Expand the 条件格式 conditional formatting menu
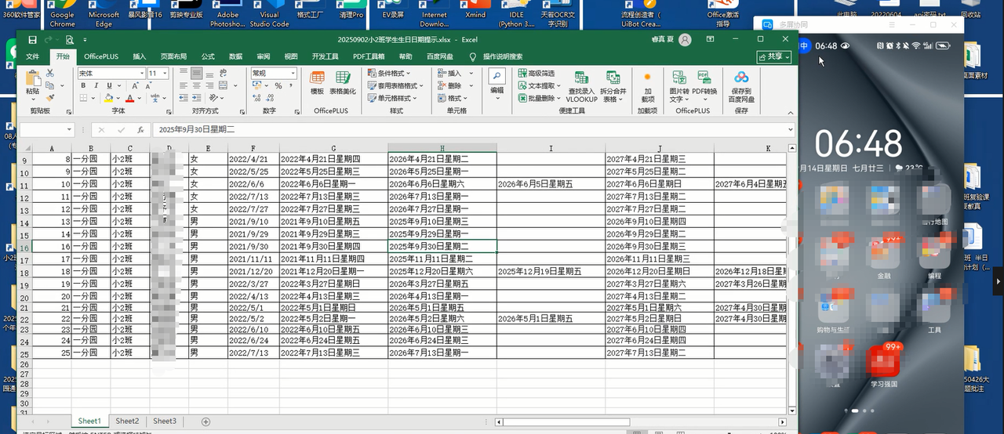Viewport: 1004px width, 434px height. pyautogui.click(x=395, y=74)
